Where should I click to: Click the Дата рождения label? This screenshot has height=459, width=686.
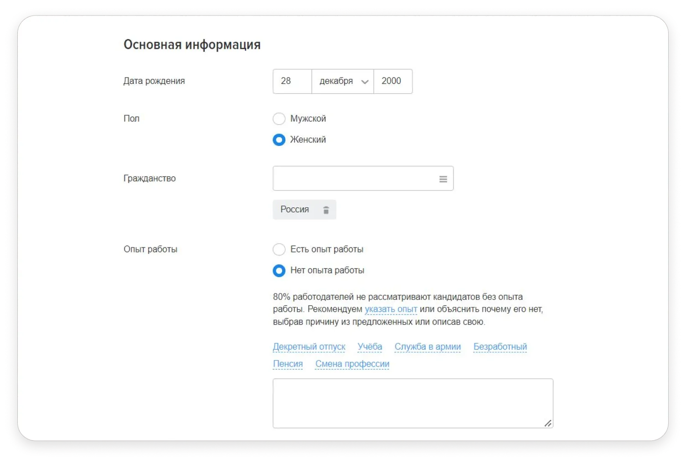tap(154, 81)
